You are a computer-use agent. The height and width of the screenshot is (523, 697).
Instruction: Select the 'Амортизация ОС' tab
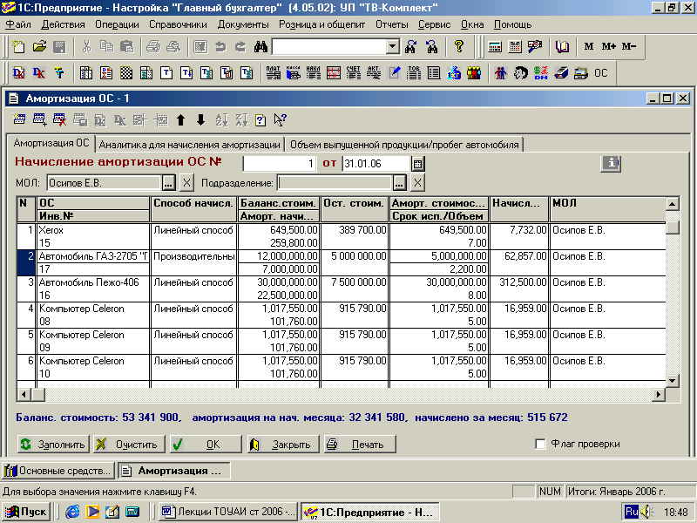click(51, 143)
